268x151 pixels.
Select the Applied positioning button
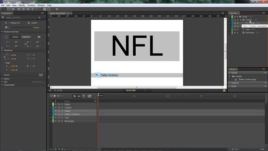[x=26, y=37]
